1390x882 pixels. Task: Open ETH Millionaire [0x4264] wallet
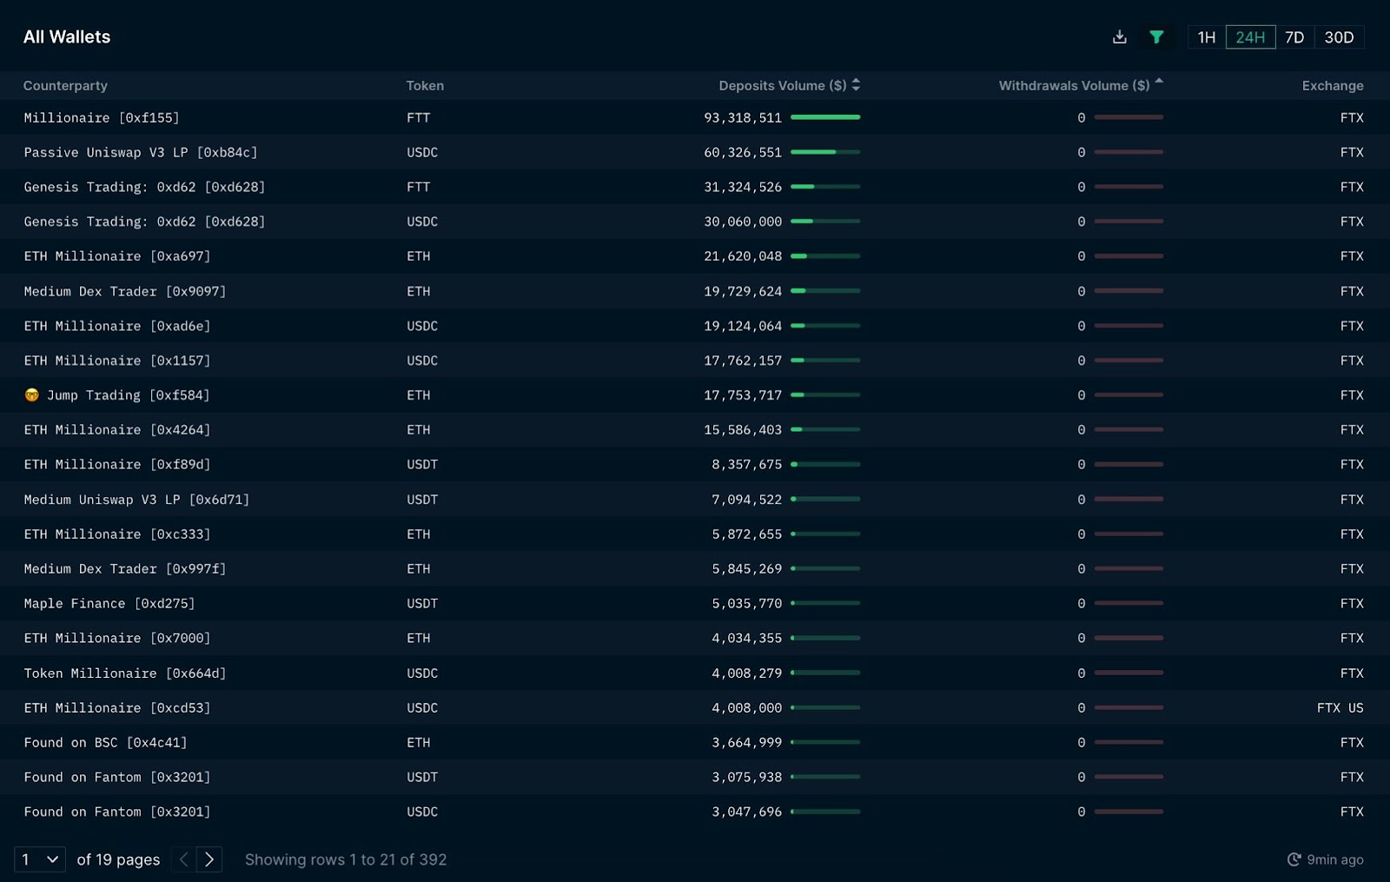117,430
